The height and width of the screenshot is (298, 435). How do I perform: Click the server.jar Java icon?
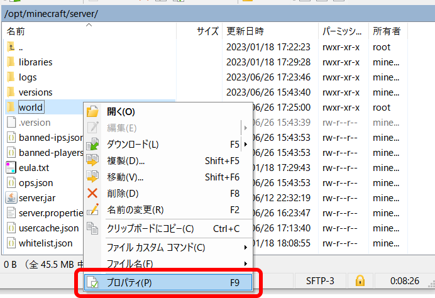[x=11, y=198]
